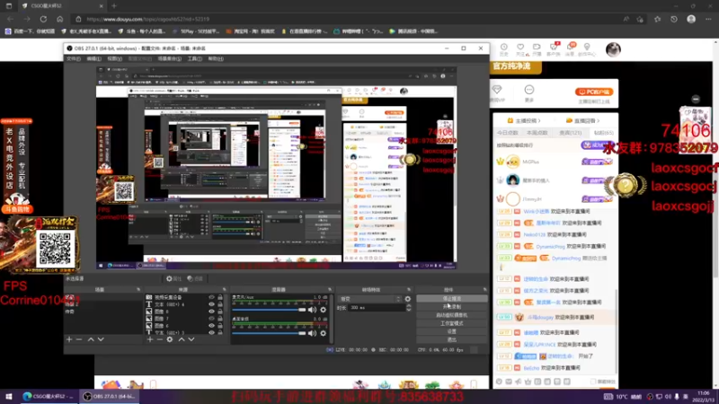Image resolution: width=719 pixels, height=404 pixels.
Task: Switch to the weekly points ranking tab
Action: coord(537,133)
